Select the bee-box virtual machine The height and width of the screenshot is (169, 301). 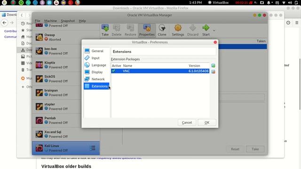[x=66, y=51]
